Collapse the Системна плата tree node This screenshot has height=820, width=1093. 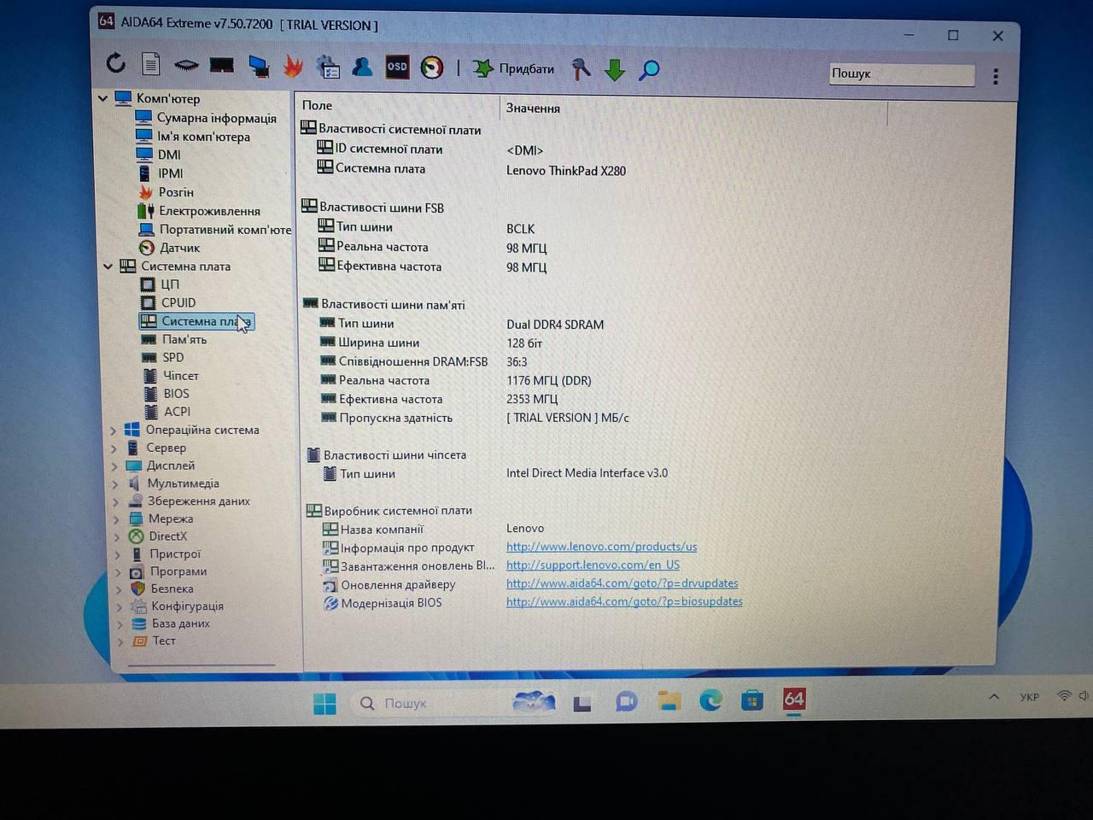coord(108,266)
